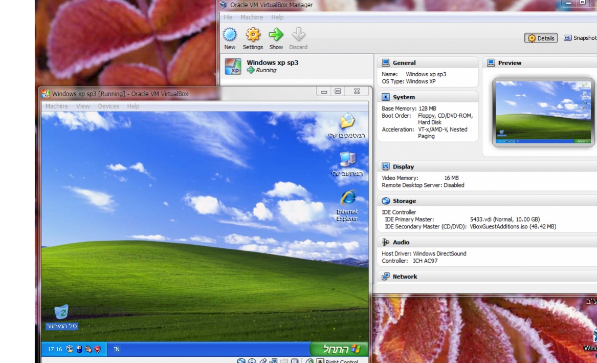Click the New machine icon in VirtualBox Manager
Viewport: 597px width, 363px height.
click(230, 35)
